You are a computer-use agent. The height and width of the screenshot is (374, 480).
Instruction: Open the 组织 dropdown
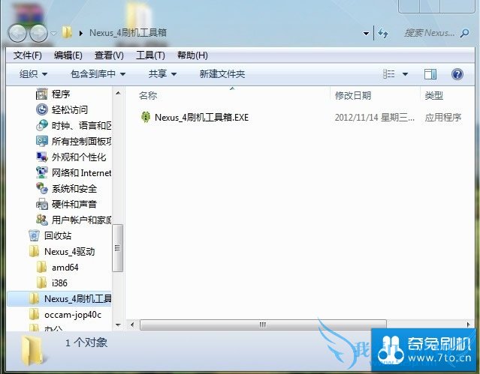click(x=33, y=74)
